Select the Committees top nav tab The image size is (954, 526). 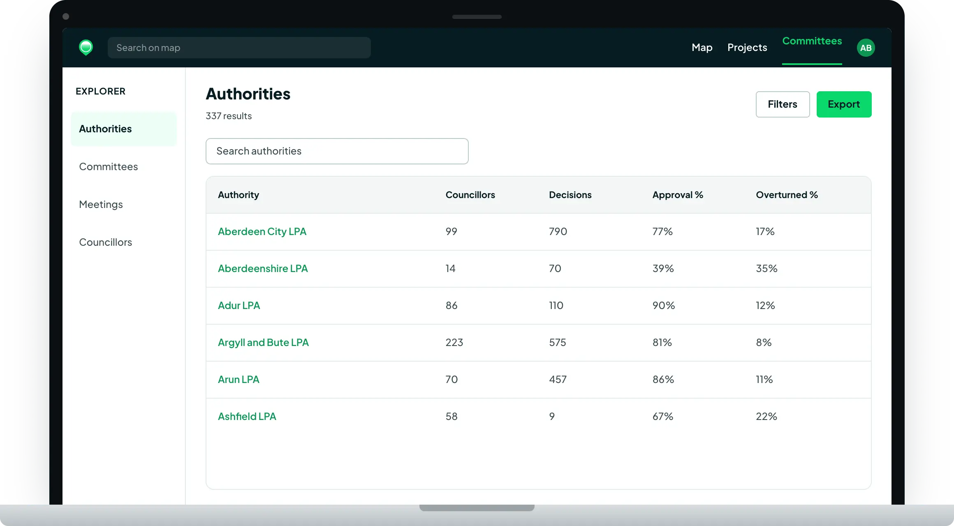[812, 41]
